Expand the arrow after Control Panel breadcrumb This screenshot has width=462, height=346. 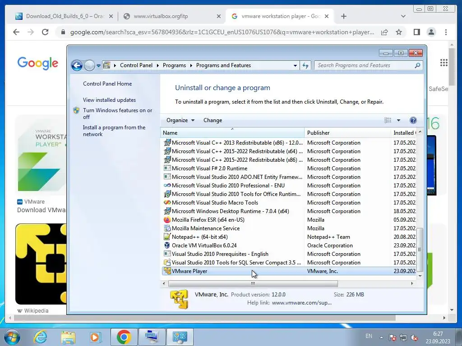point(157,65)
